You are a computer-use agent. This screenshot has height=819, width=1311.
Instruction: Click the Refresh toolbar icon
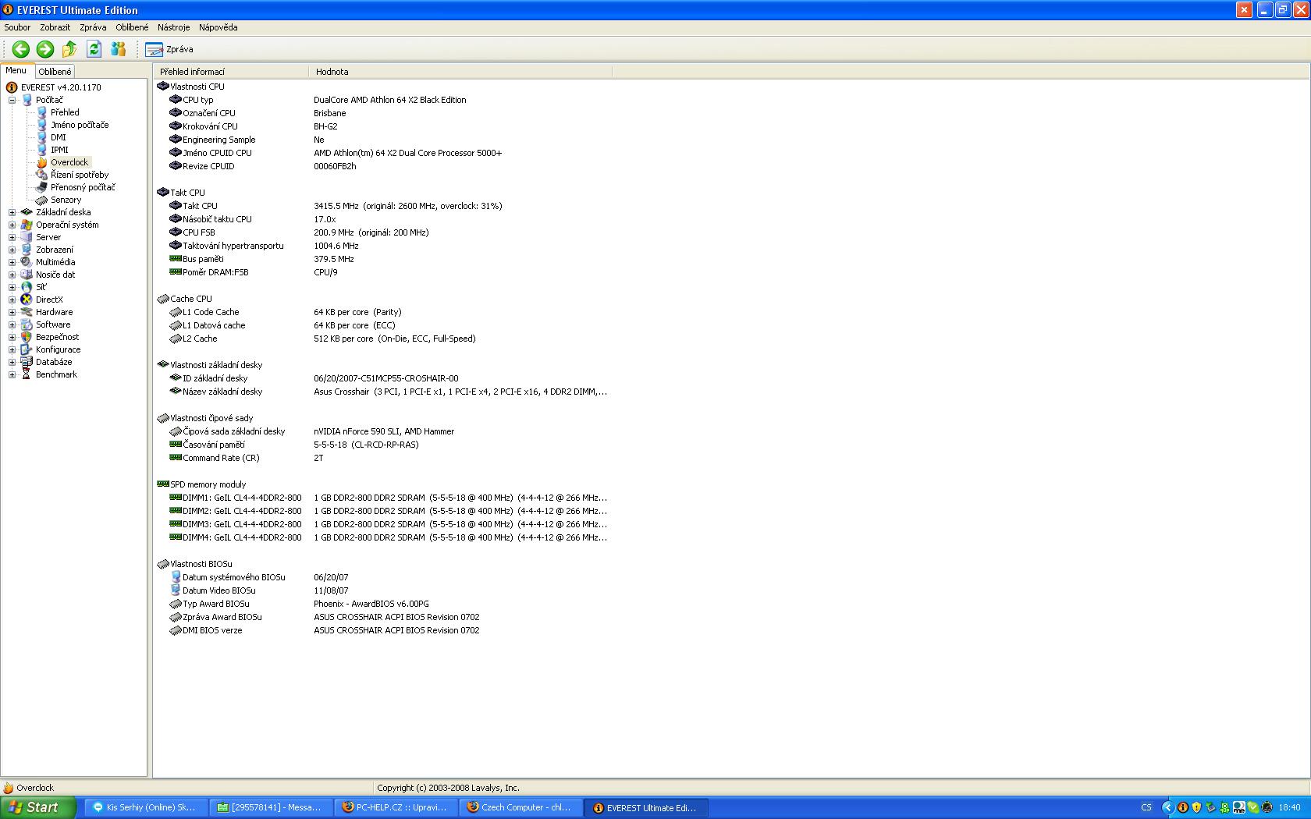[x=94, y=49]
